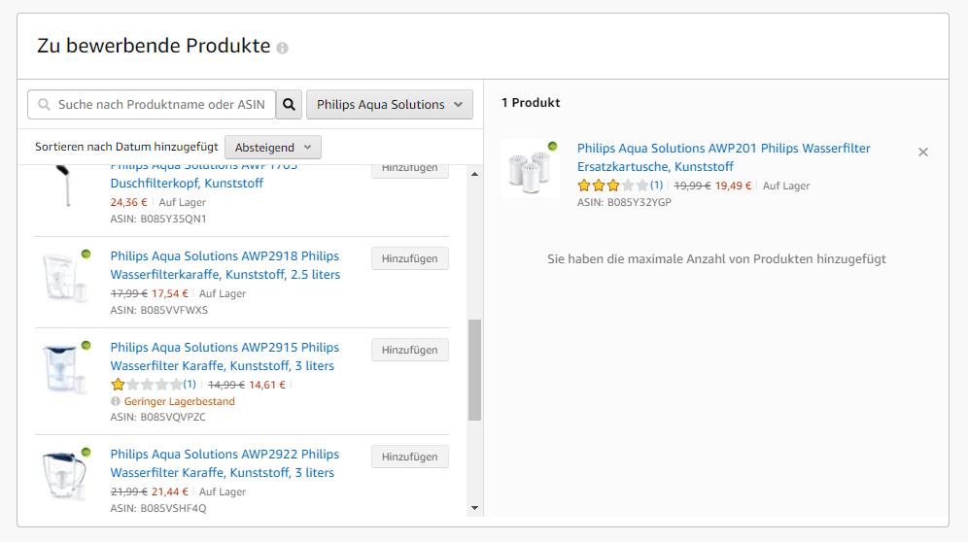The height and width of the screenshot is (542, 968).
Task: Open AWP201 Philips Wasserfilter Ersatzkartusche link
Action: [723, 157]
